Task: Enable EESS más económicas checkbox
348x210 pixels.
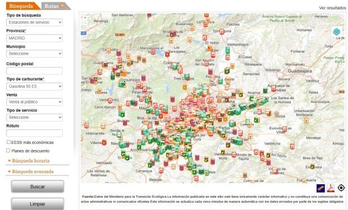Action: point(8,142)
